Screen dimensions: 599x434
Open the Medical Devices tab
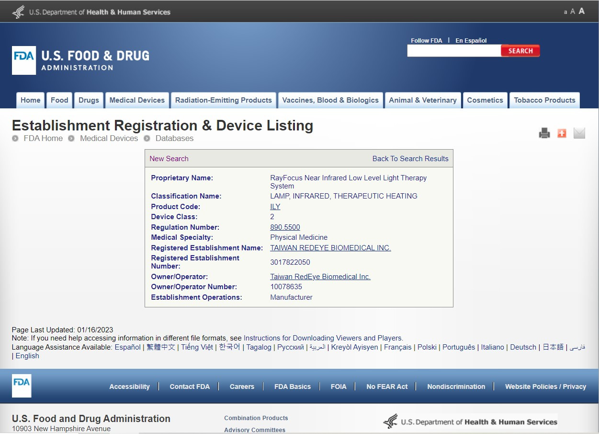click(137, 100)
